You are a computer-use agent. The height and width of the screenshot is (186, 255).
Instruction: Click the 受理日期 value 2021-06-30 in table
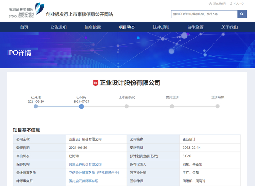[x=78, y=148]
